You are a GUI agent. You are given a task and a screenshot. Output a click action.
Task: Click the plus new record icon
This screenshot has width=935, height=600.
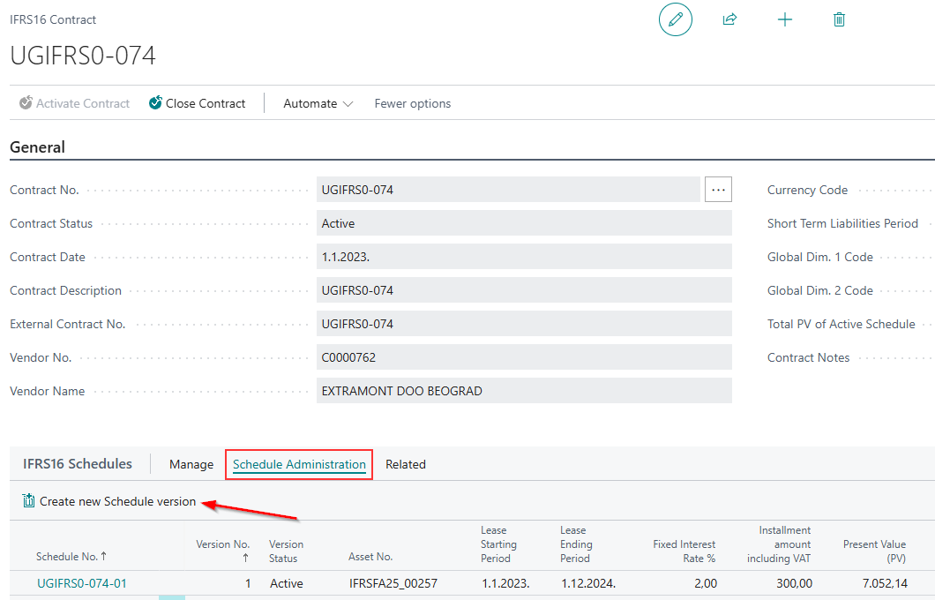click(785, 19)
